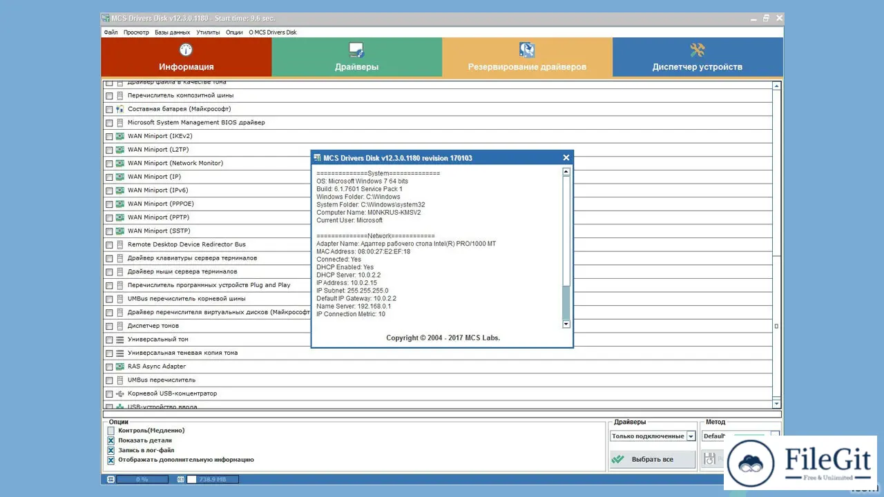This screenshot has height=497, width=884.
Task: Click the MAC Address line in dialog
Action: pyautogui.click(x=363, y=252)
